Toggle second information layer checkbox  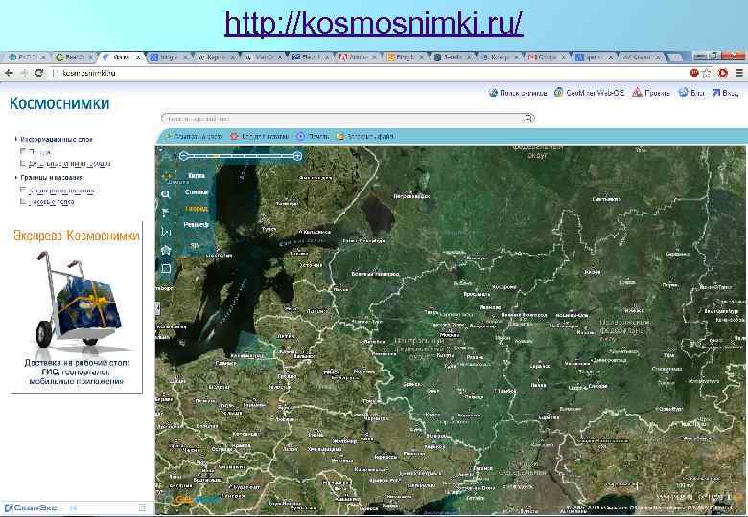pos(23,164)
